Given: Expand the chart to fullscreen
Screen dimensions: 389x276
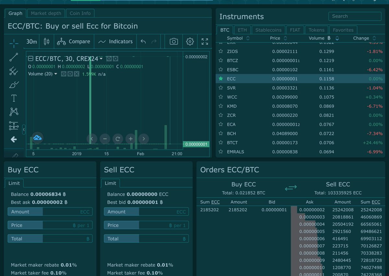Looking at the screenshot, I should pyautogui.click(x=205, y=42).
